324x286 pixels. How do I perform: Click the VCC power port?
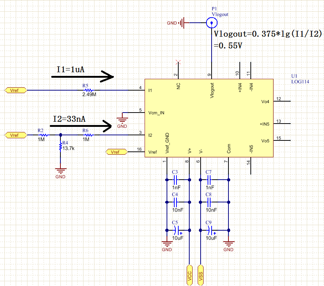(x=190, y=275)
